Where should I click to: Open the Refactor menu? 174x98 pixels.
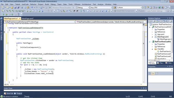pyautogui.click(x=33, y=4)
